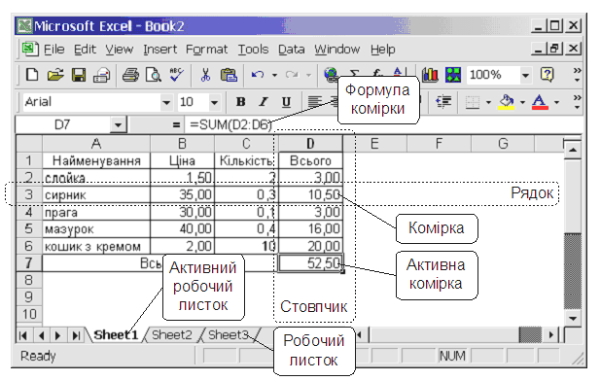601x381 pixels.
Task: Select cell with value 16,00
Action: [311, 229]
